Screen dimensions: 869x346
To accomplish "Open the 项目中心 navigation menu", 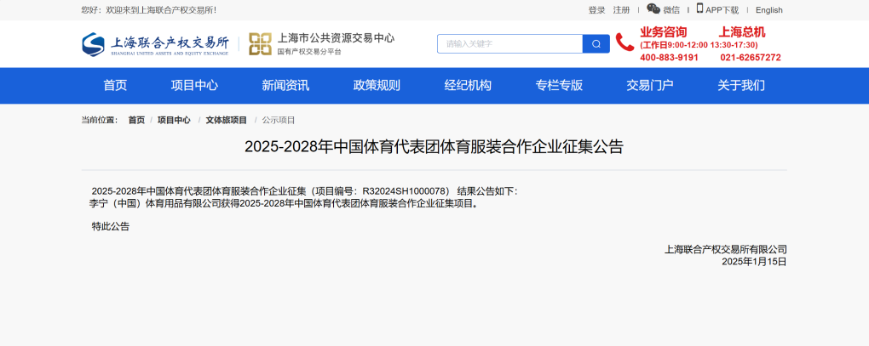I will tap(194, 85).
